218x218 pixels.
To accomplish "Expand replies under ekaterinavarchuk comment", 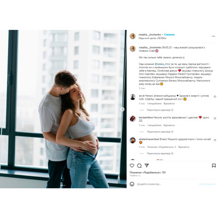I will tap(160, 154).
